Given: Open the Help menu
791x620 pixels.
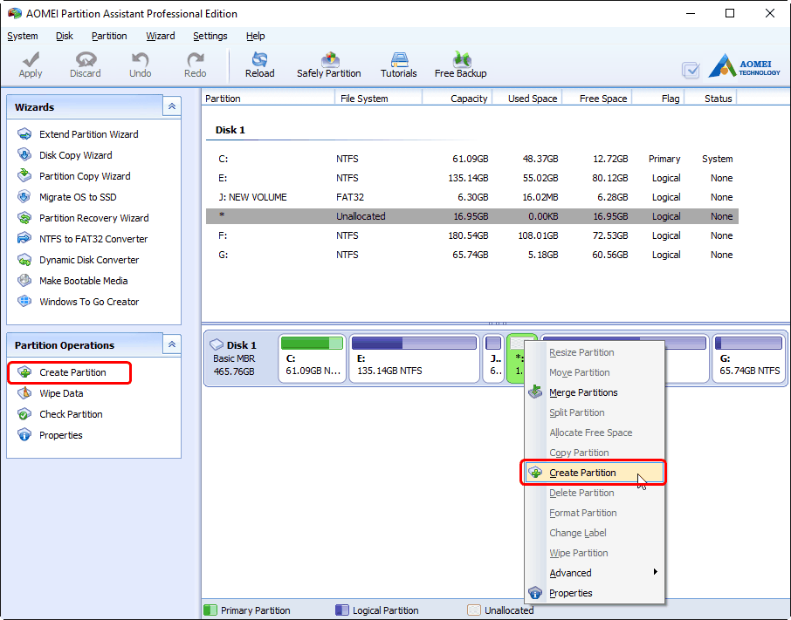Looking at the screenshot, I should tap(255, 36).
